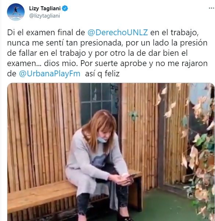The image size is (215, 221).
Task: Open the Lizy Tagliani display name
Action: (x=45, y=8)
